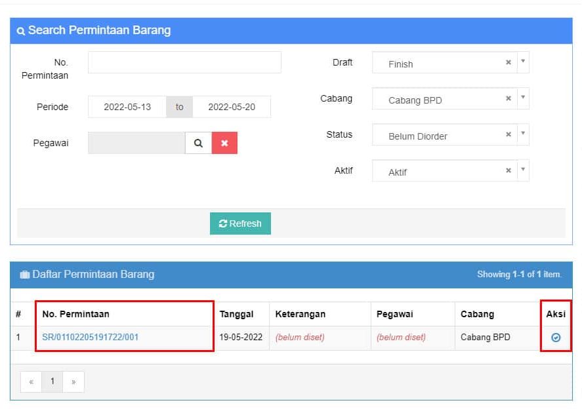582x409 pixels.
Task: Remove the Cabang BPD selection x
Action: pyautogui.click(x=509, y=98)
